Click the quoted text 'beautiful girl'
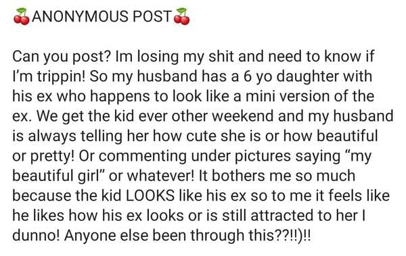406x256 pixels. (x=55, y=176)
